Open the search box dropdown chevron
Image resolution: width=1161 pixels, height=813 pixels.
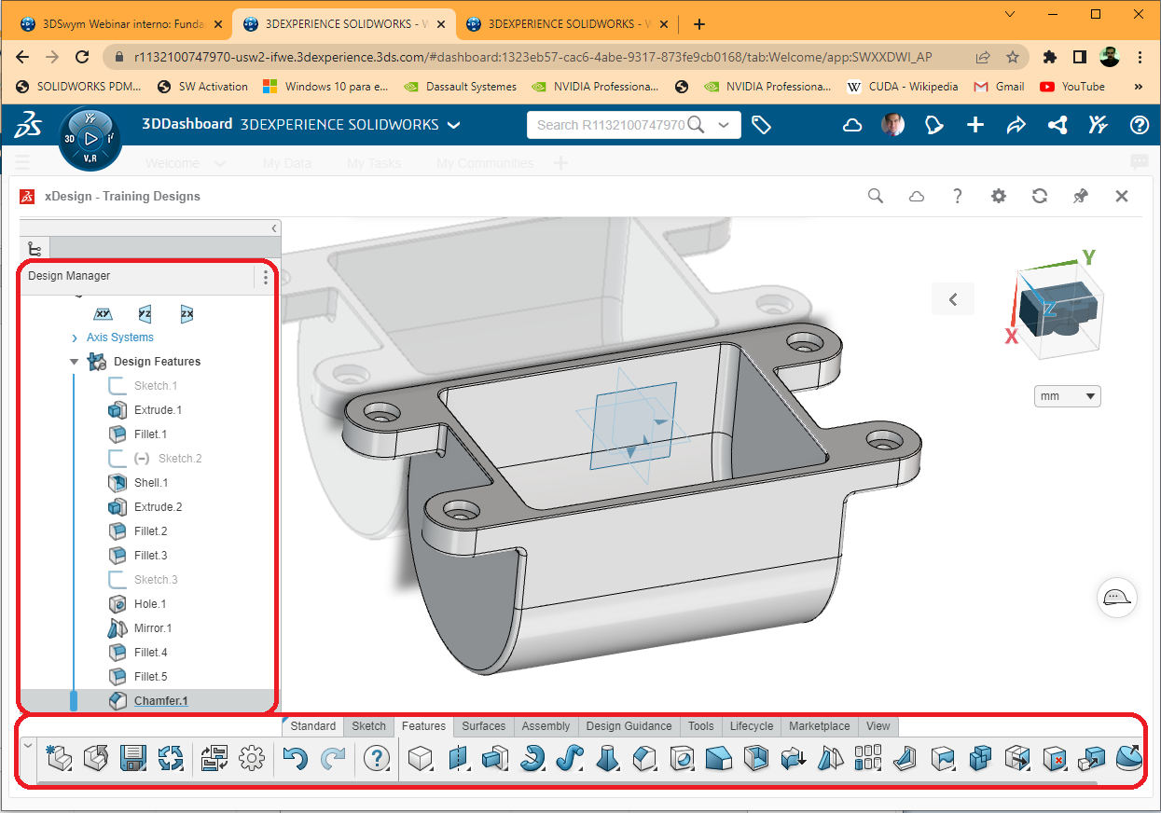coord(724,125)
